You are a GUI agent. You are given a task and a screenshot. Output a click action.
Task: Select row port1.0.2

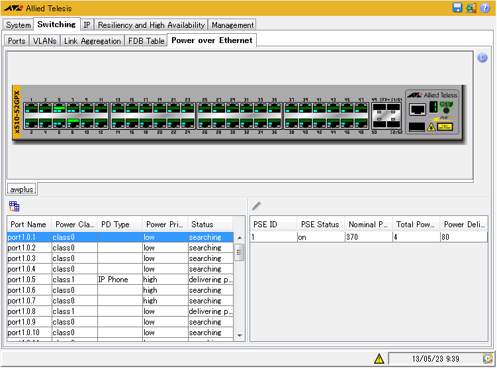(120, 248)
